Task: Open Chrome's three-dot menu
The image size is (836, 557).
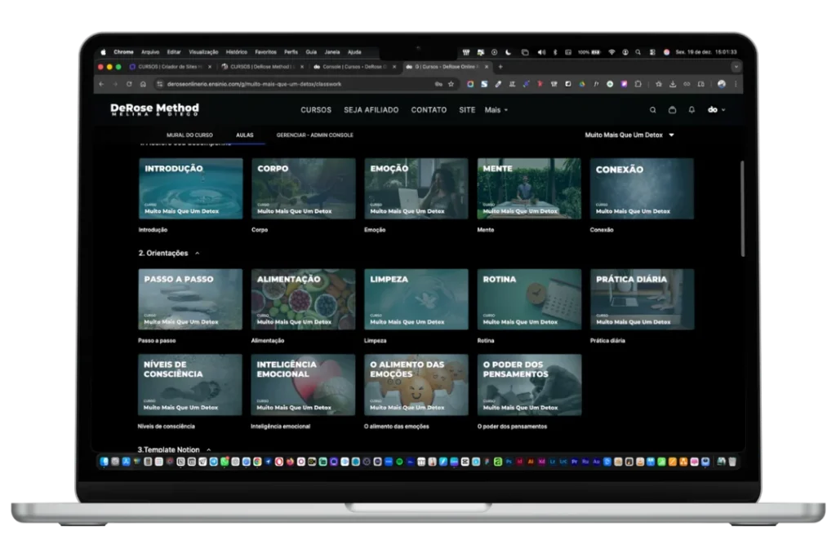Action: (x=736, y=84)
